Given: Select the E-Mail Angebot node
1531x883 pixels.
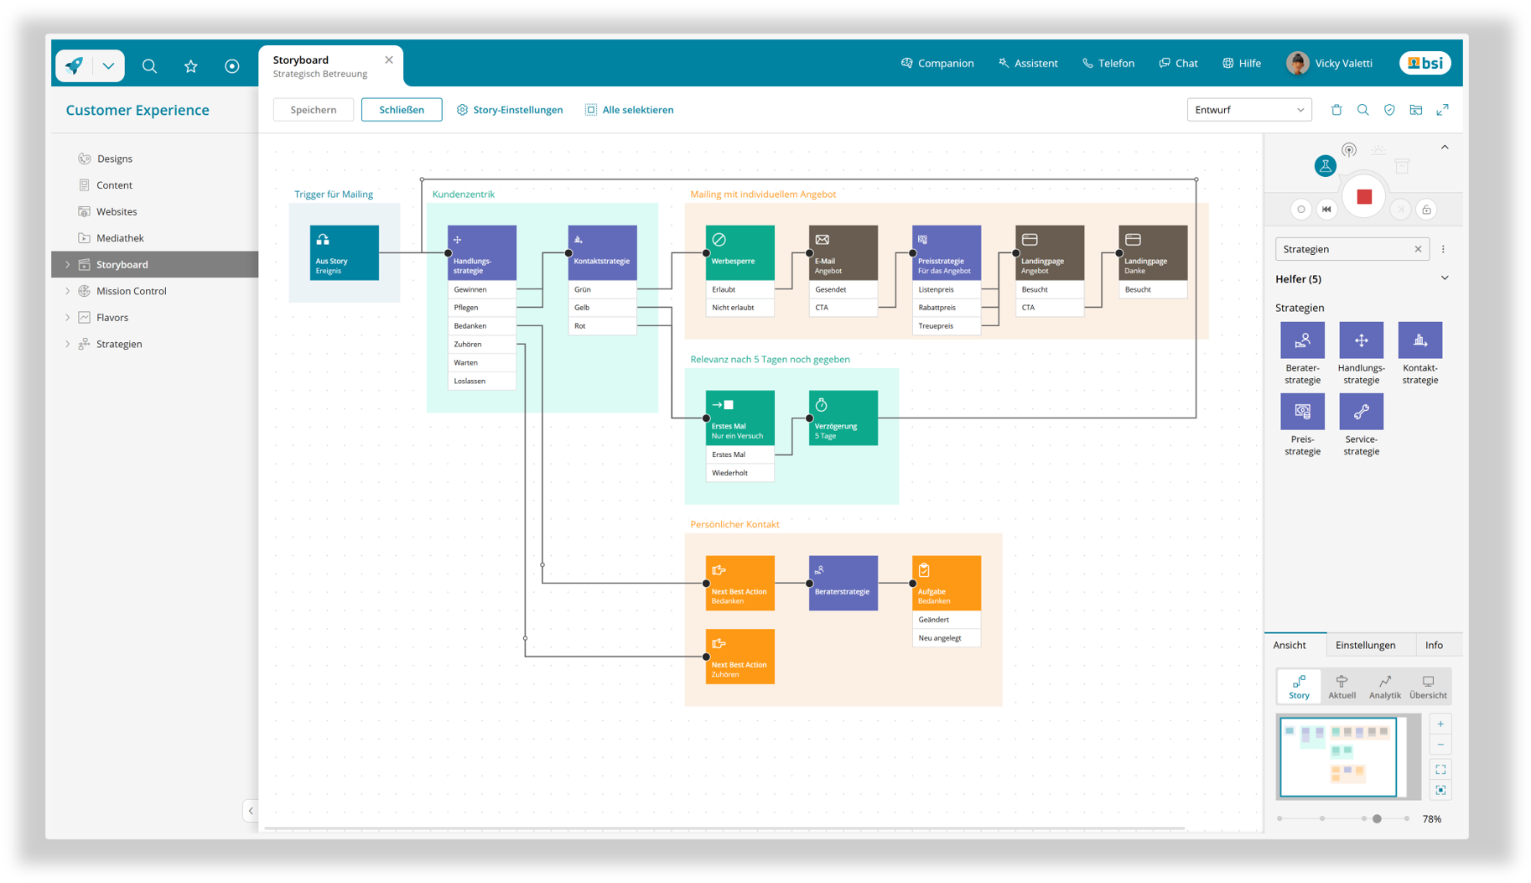Looking at the screenshot, I should pos(843,252).
